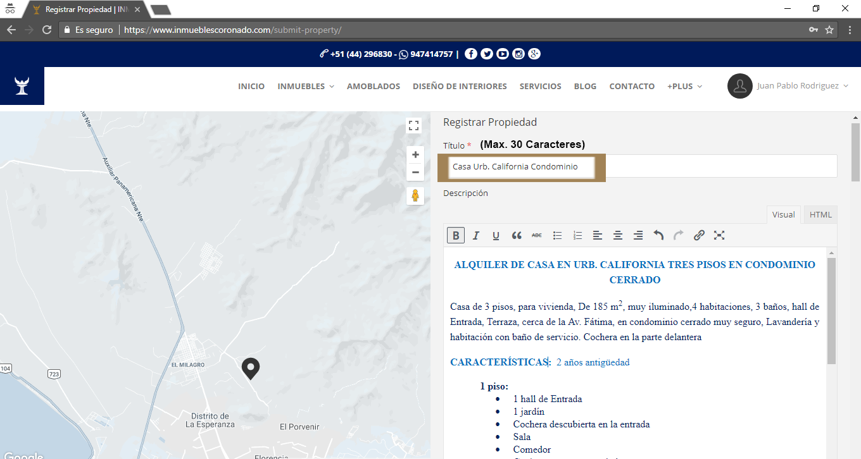
Task: Expand the +PLUS navigation menu
Action: [684, 87]
